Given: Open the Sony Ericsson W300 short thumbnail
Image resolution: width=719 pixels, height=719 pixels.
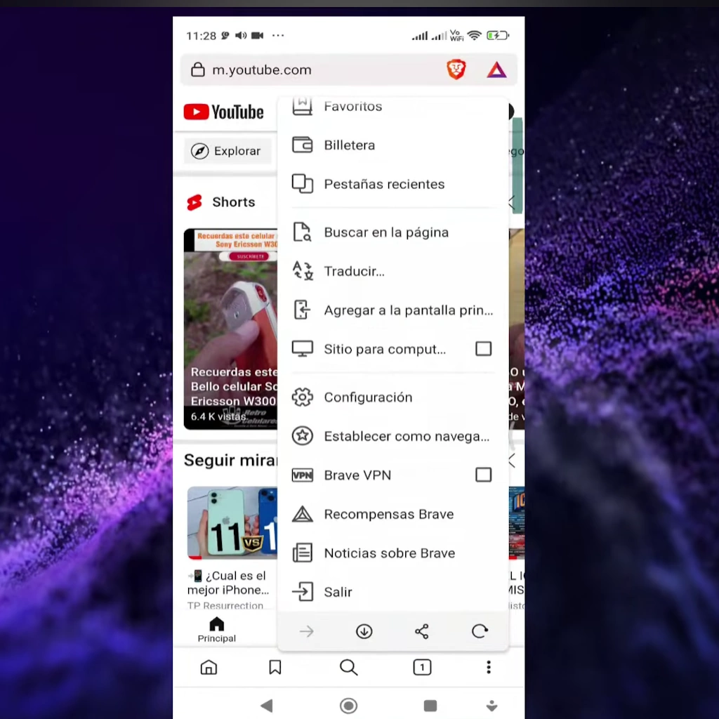Looking at the screenshot, I should (x=230, y=329).
